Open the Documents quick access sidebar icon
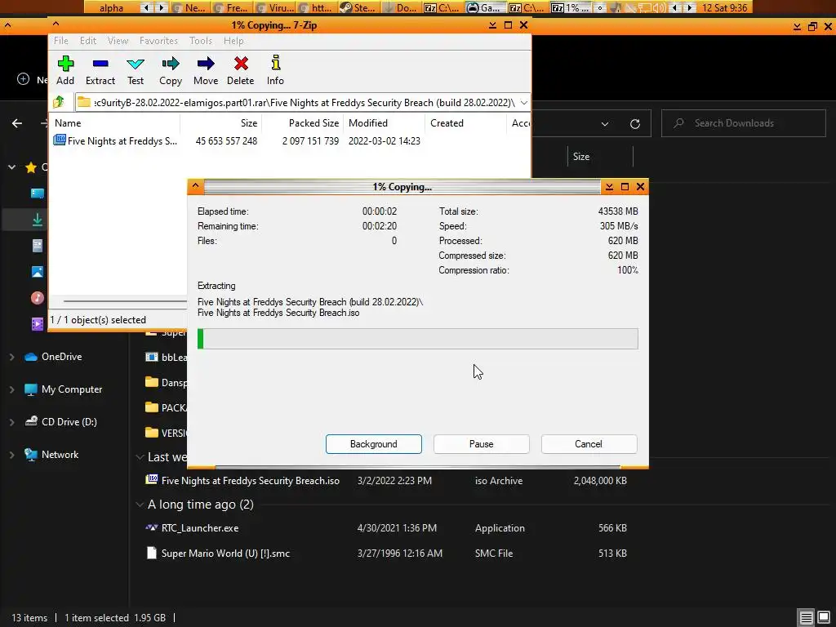 38,245
